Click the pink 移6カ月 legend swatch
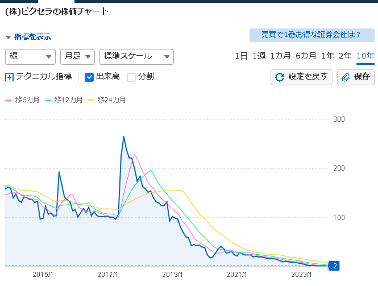The image size is (378, 286). point(9,100)
